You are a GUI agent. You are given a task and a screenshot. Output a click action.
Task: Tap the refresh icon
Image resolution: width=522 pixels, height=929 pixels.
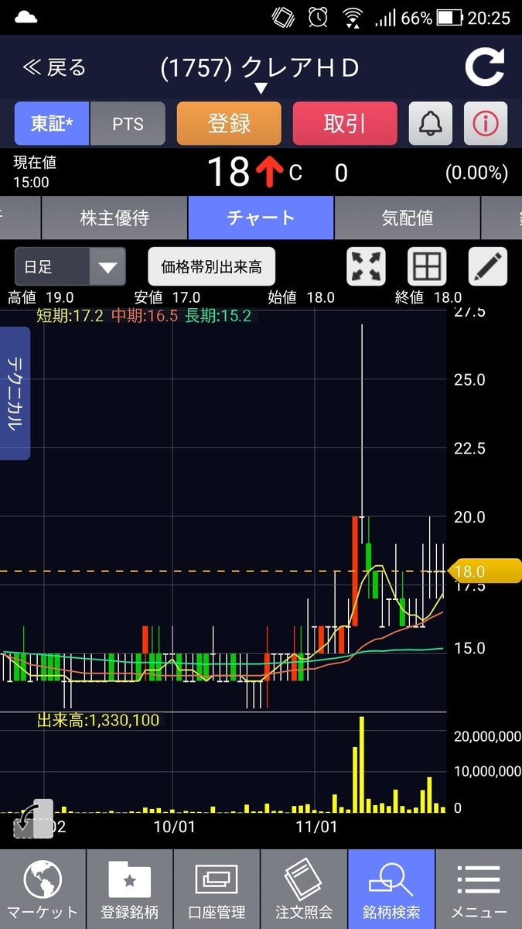pyautogui.click(x=485, y=68)
